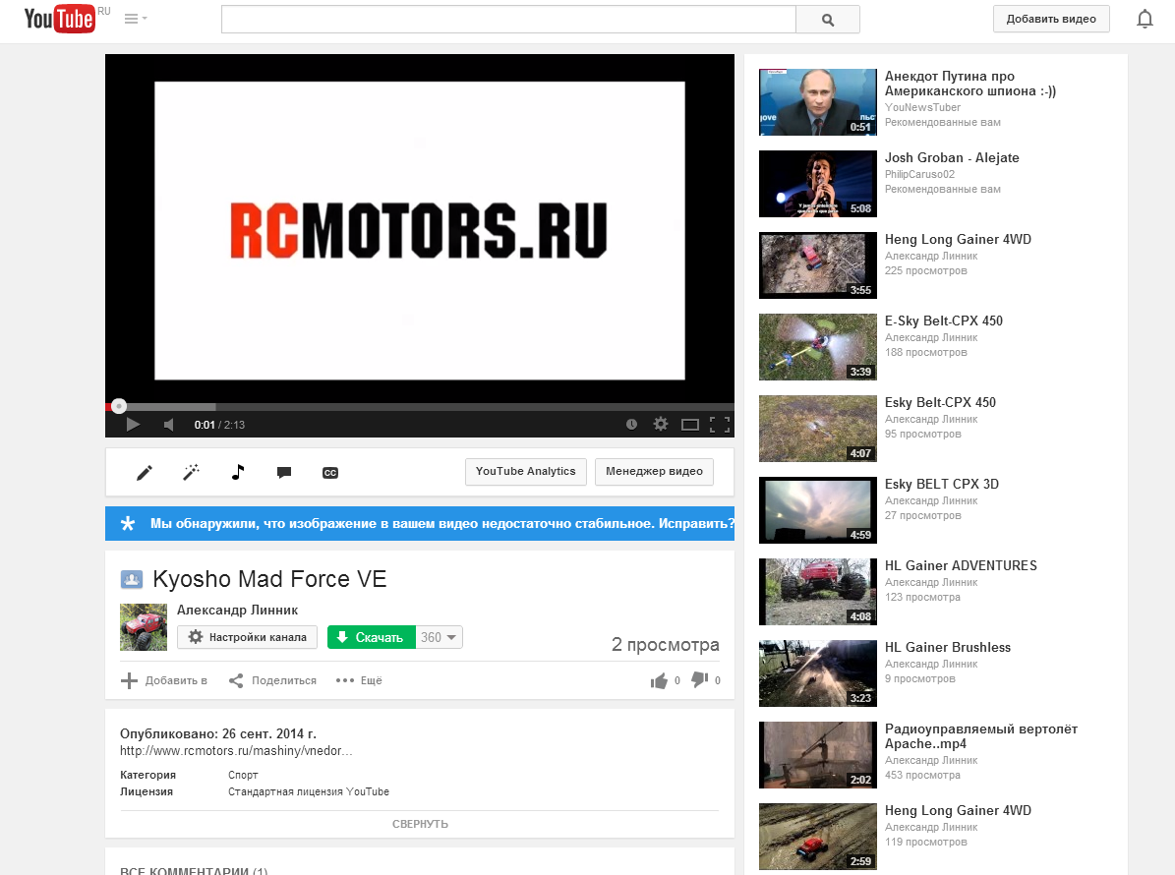Play the video with the play button
The height and width of the screenshot is (875, 1175).
coord(133,425)
